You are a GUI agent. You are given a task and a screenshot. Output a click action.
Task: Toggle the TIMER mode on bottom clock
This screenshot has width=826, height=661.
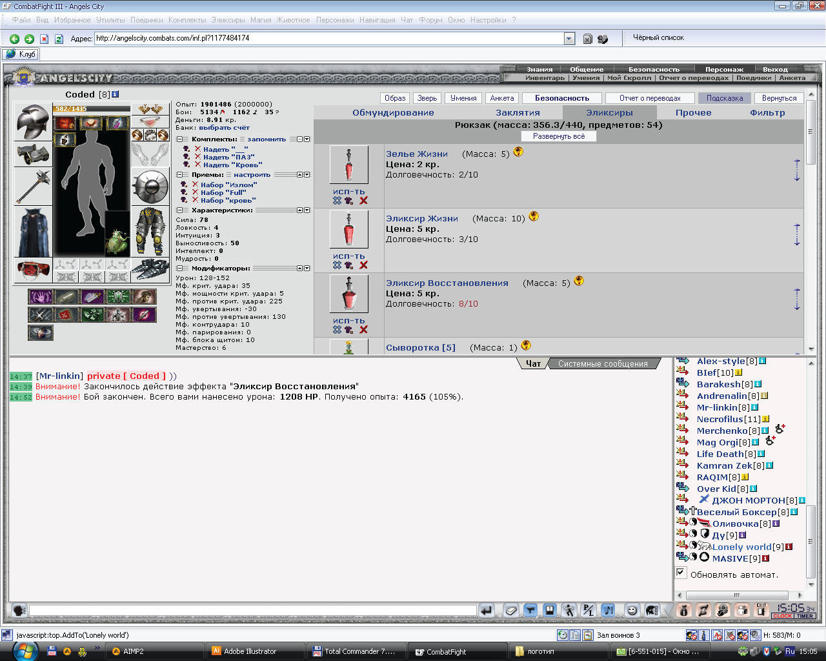[x=805, y=616]
